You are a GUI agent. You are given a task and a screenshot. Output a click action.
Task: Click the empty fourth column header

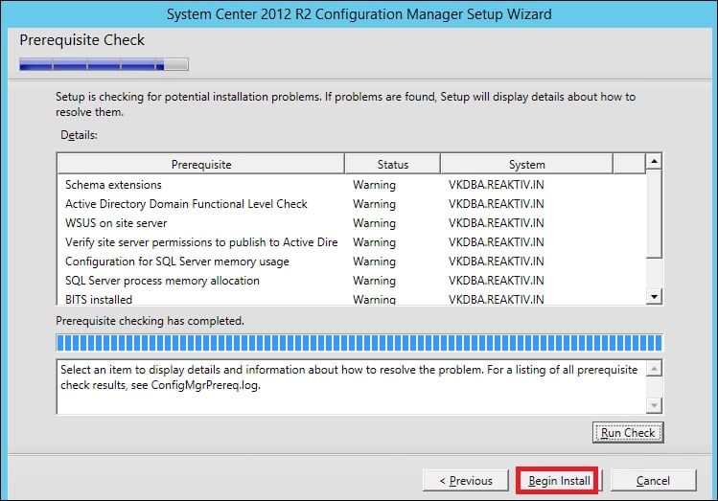(x=629, y=164)
